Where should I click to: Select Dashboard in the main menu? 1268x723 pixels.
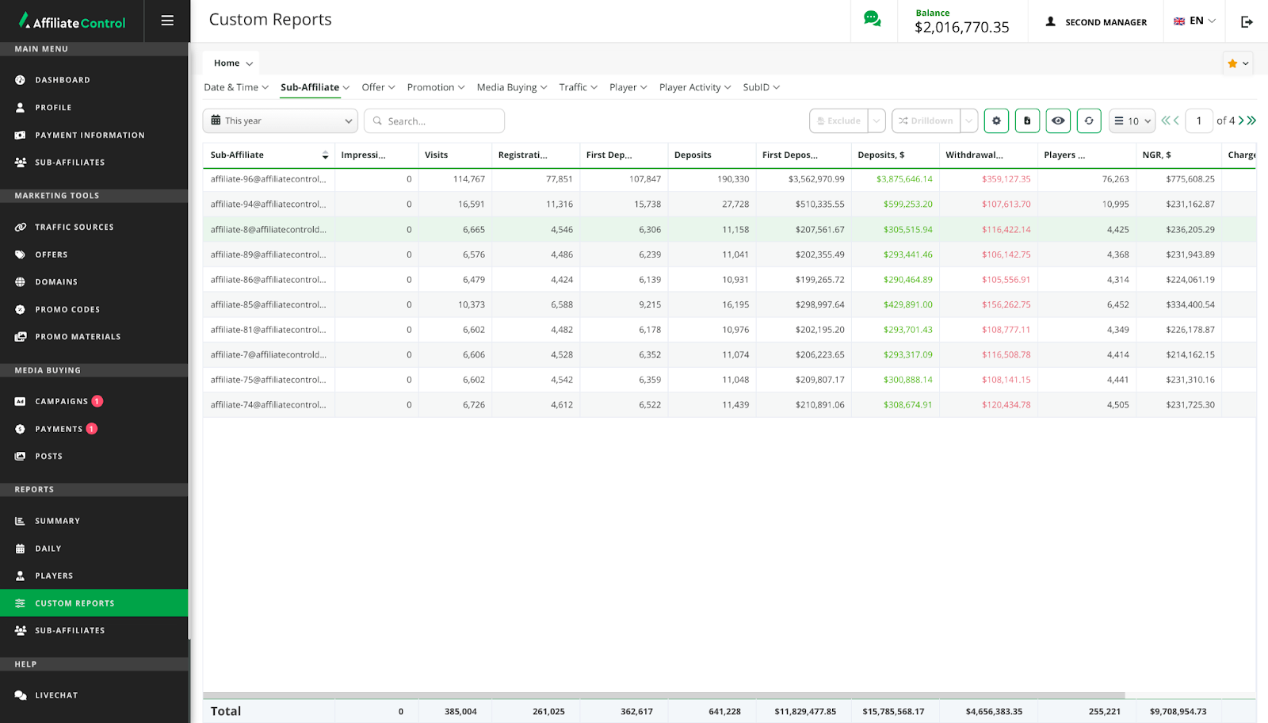point(63,80)
